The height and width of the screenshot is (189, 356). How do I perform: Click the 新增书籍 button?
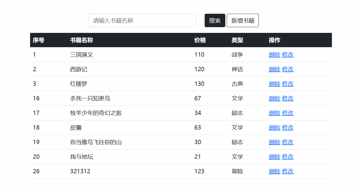243,21
